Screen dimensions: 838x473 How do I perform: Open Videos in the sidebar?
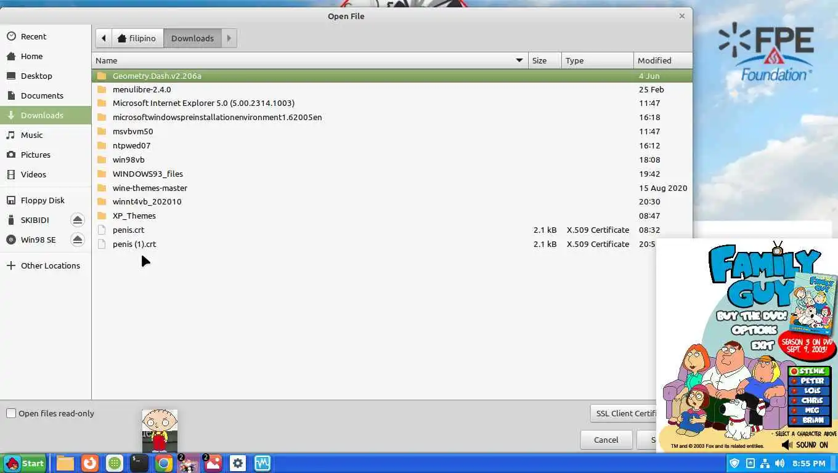46,174
